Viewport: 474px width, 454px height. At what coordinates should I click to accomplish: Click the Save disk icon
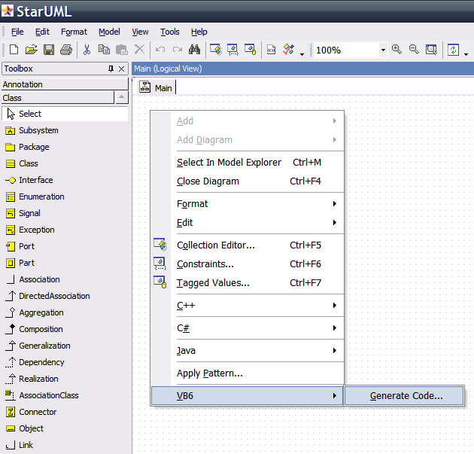(48, 50)
